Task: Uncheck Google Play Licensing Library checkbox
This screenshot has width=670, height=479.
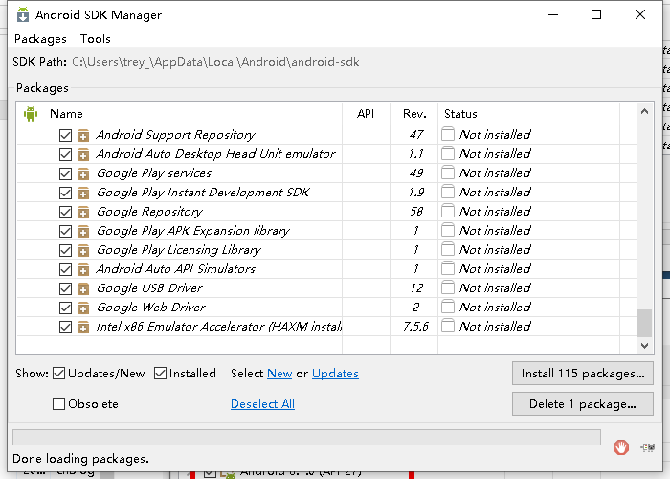Action: click(65, 250)
